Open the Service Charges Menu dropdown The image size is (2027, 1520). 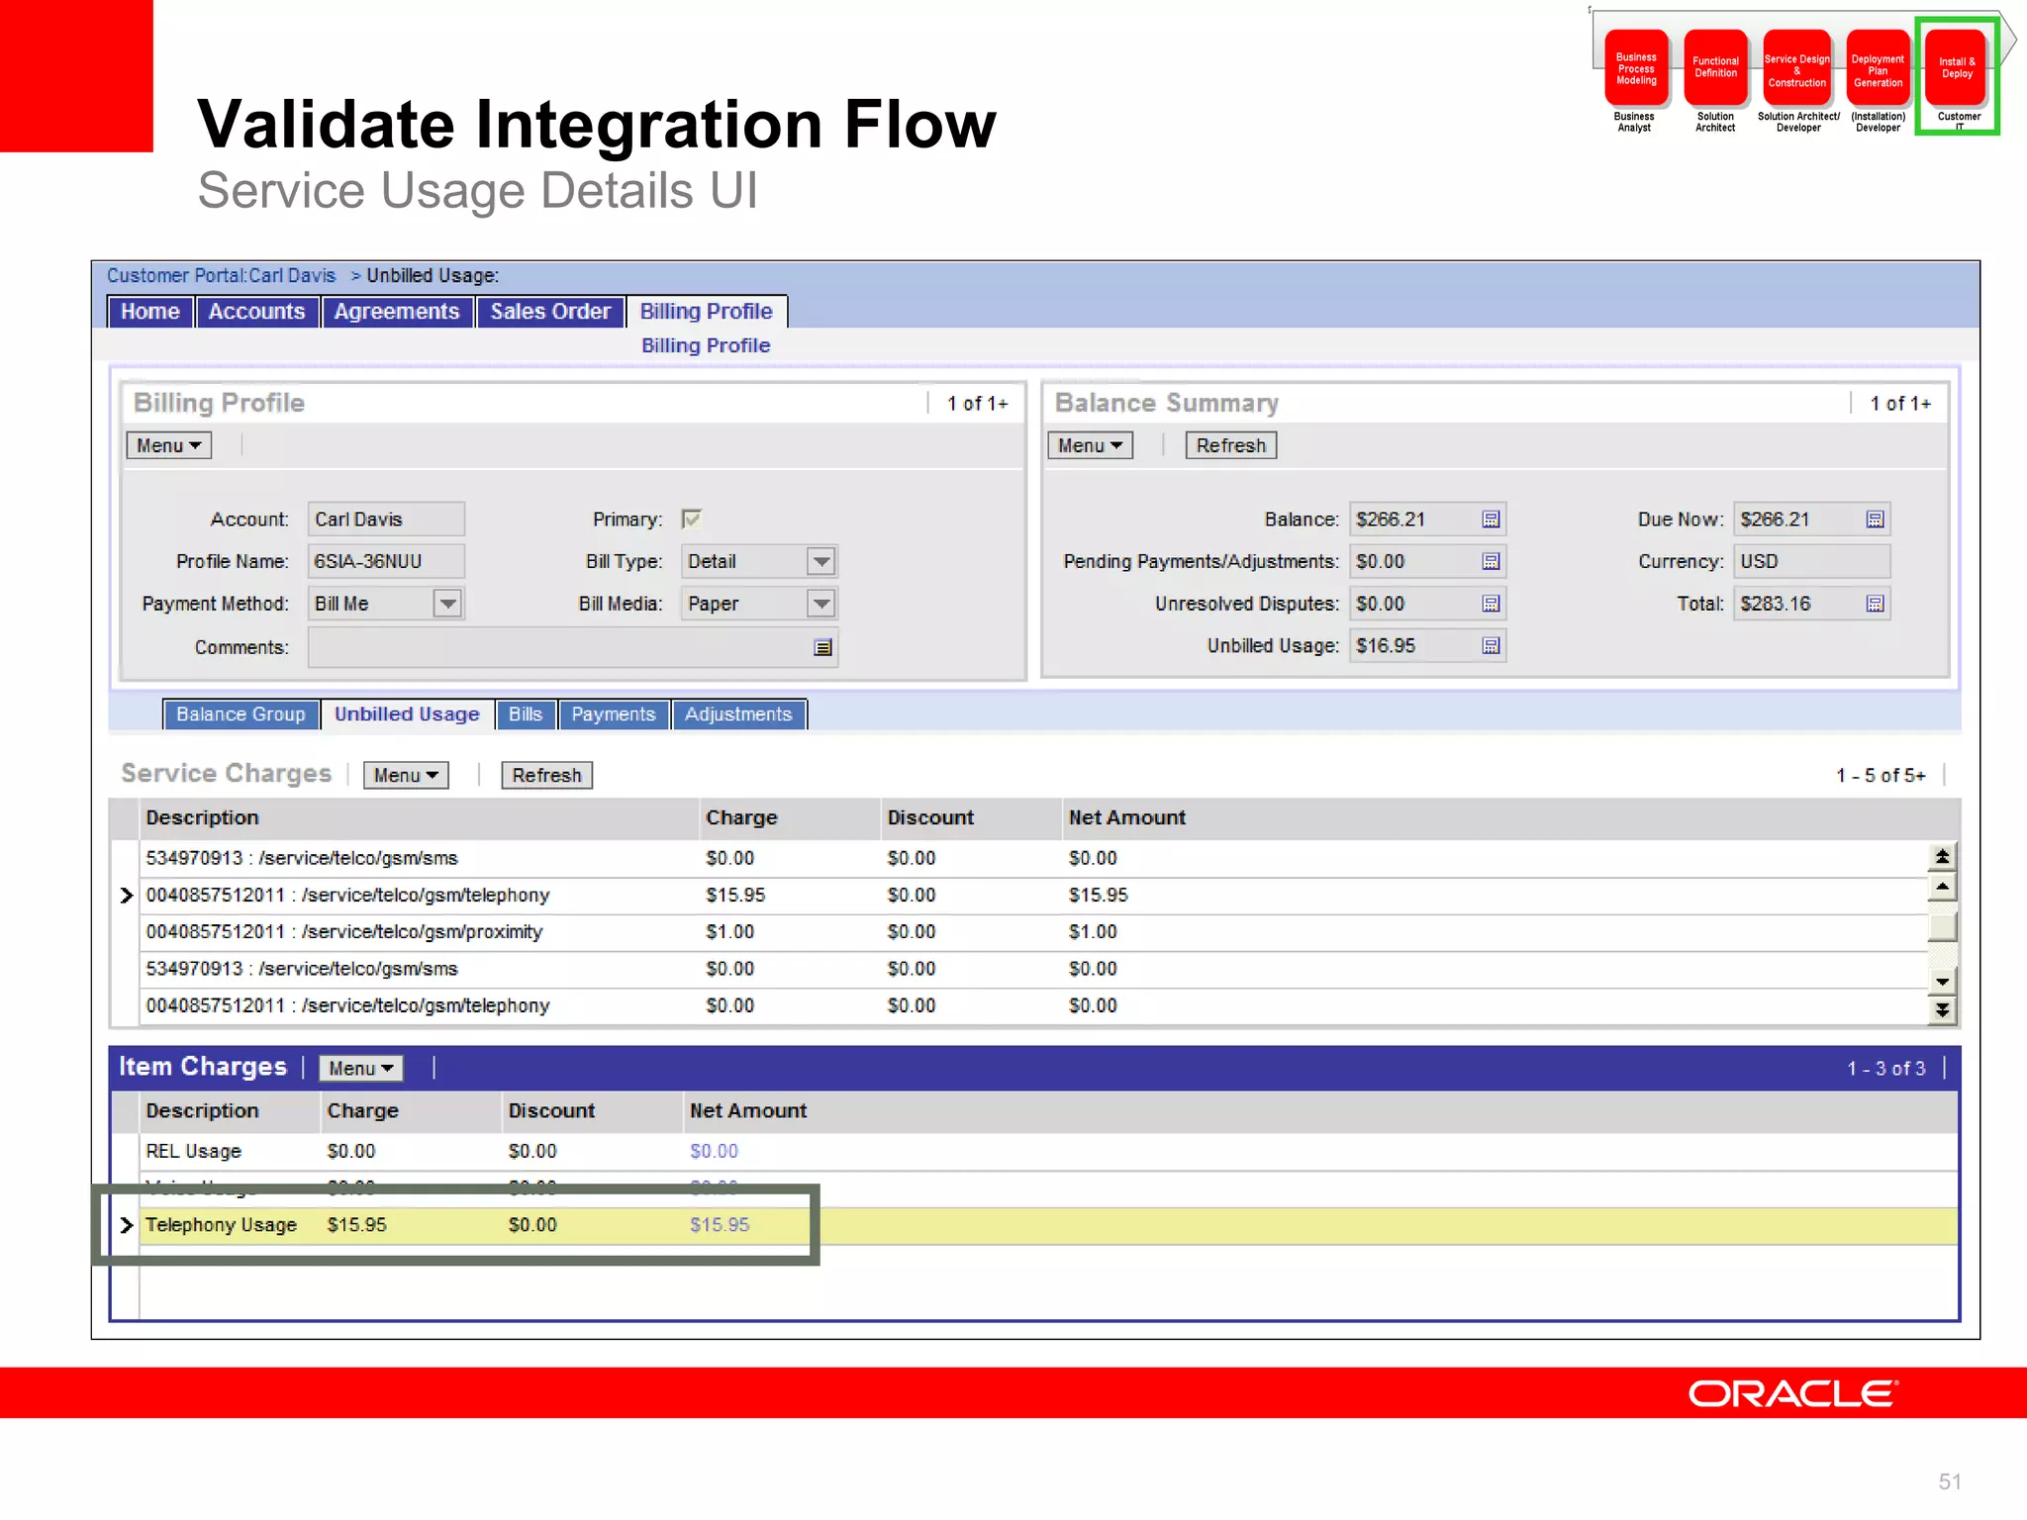[x=406, y=775]
